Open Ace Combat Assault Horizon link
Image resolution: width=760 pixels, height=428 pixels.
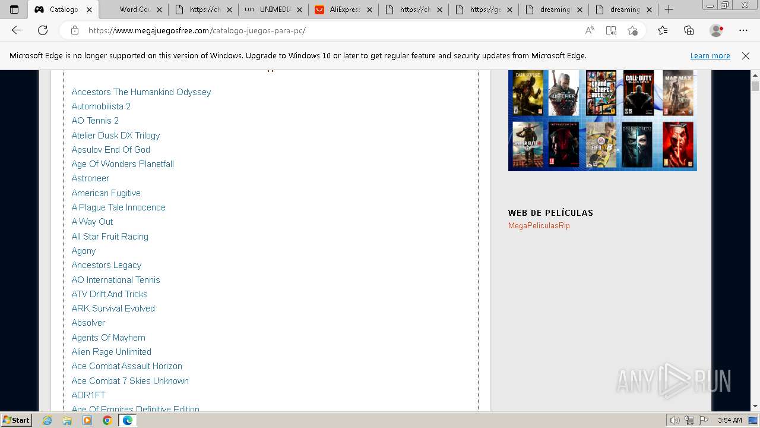tap(127, 366)
